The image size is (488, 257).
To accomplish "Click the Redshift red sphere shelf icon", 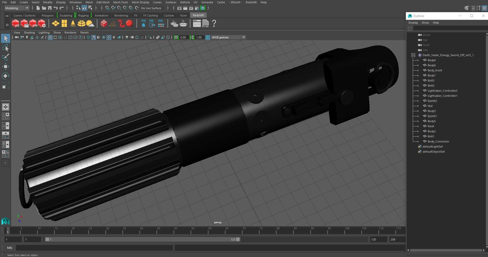I will pos(130,24).
